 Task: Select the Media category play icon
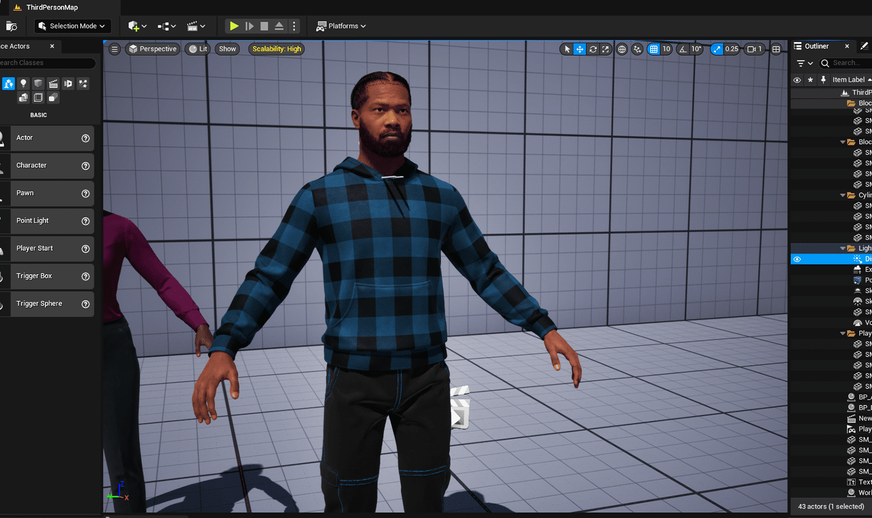[68, 84]
